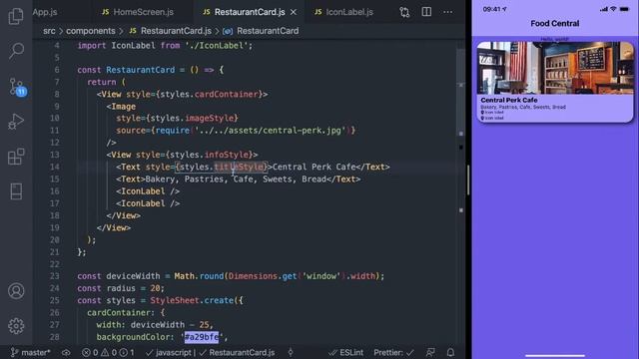Open the device panel icon in activity bar
Viewport: 639px width, 359px height.
coord(16,191)
